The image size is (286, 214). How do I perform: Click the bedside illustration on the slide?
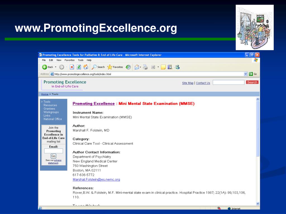click(x=255, y=28)
